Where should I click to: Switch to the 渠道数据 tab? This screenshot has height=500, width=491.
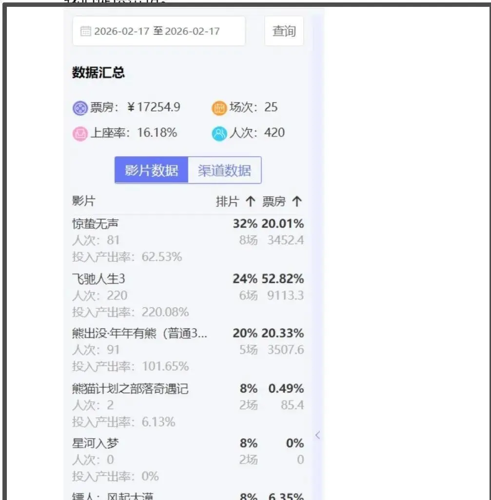[224, 170]
